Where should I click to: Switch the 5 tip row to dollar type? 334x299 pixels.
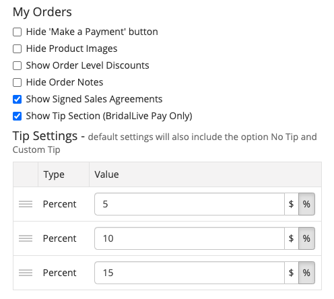coord(292,204)
